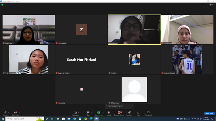Screen dimensions: 216x121
Task: Open Zoom Apps
Action: click(138, 113)
